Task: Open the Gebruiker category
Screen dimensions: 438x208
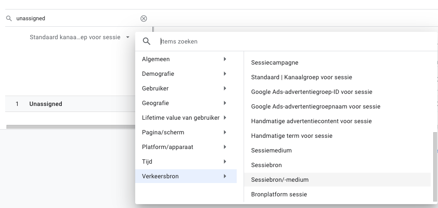Action: pos(186,88)
